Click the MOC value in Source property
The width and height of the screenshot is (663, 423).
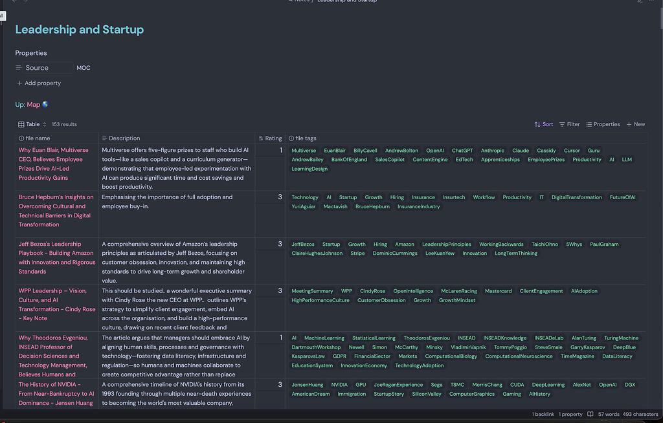[84, 68]
